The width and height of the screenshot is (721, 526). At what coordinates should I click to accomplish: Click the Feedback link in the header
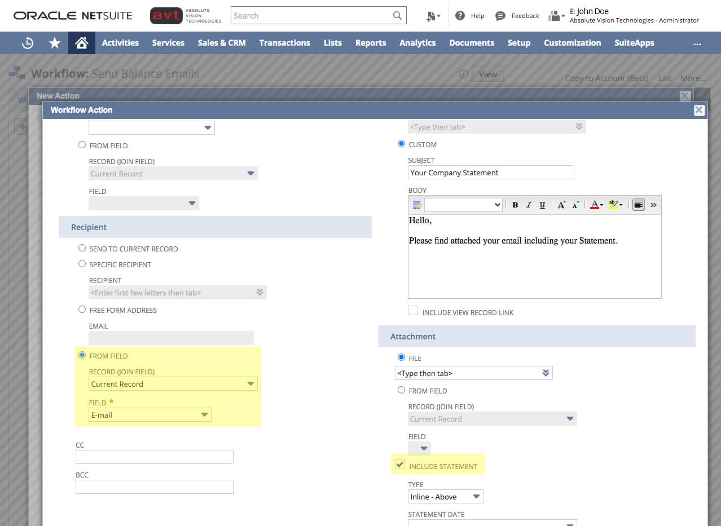tap(524, 15)
